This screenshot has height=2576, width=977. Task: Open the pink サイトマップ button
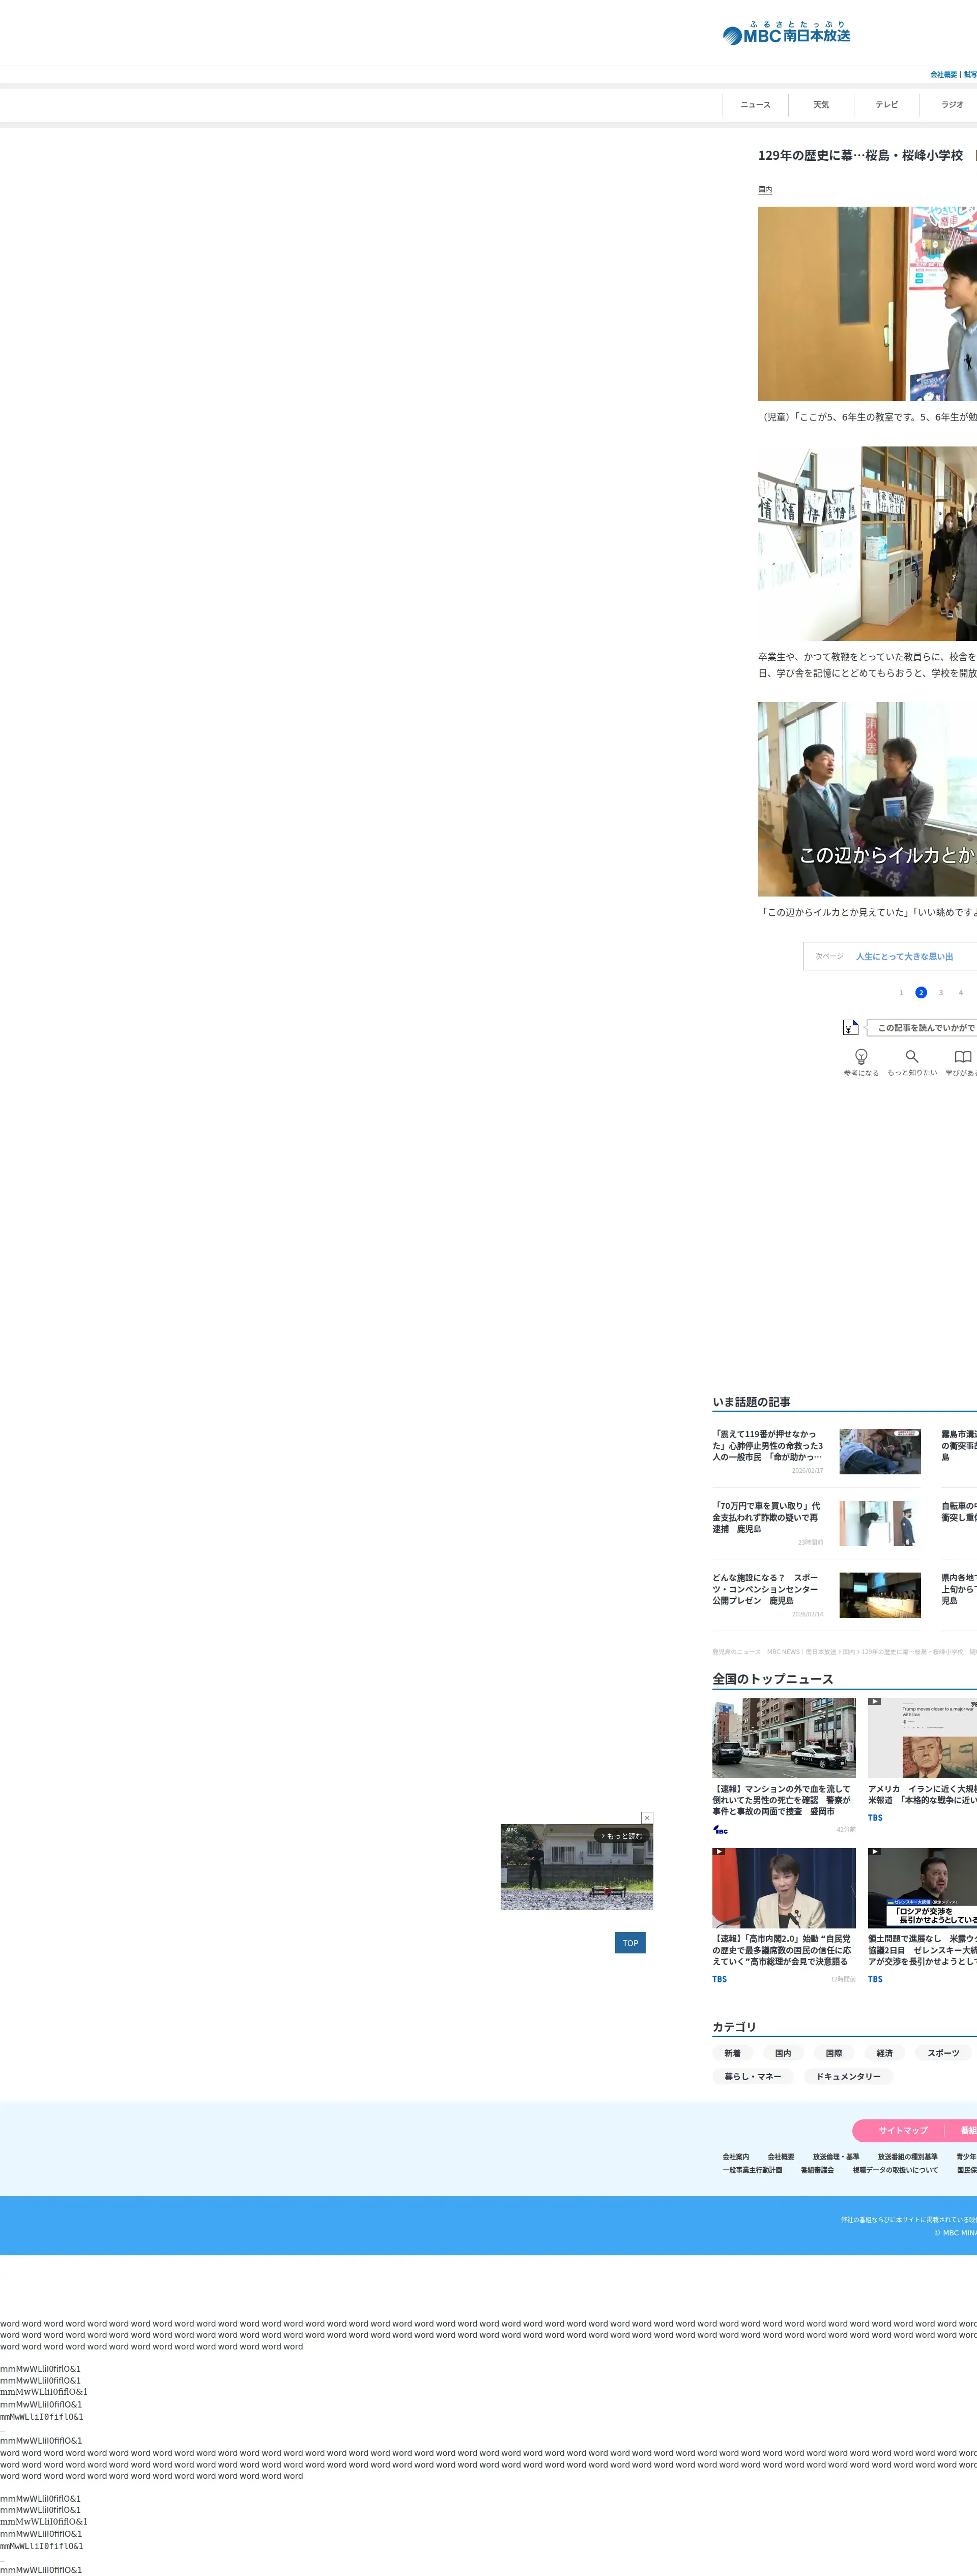[903, 2130]
